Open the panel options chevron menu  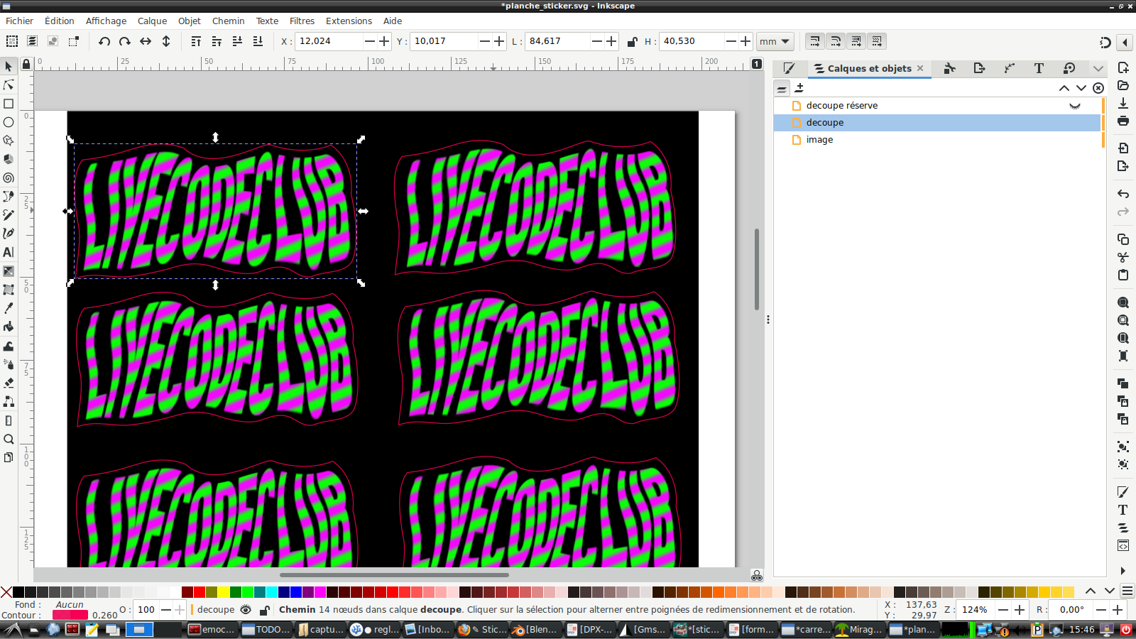click(1098, 68)
